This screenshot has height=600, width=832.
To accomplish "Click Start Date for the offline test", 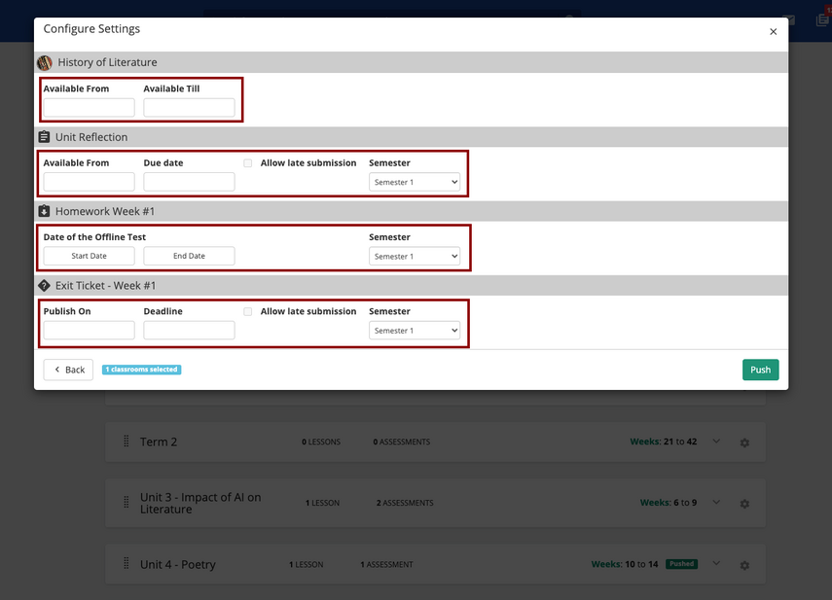I will (90, 257).
